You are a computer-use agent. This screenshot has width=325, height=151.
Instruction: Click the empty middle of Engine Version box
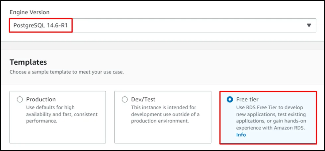(x=186, y=25)
